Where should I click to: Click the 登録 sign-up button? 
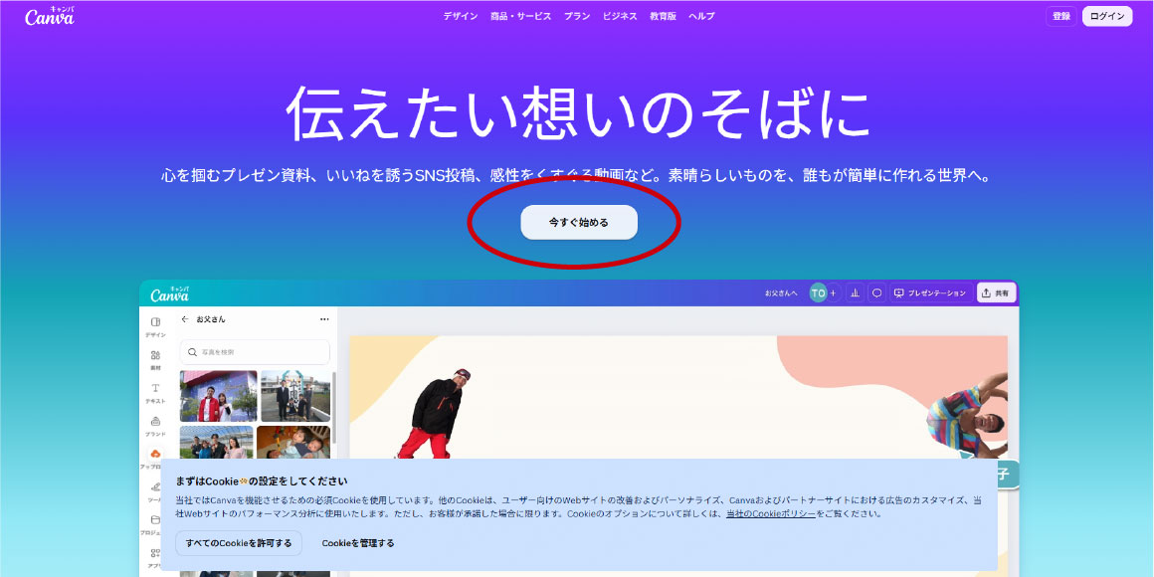point(1061,16)
